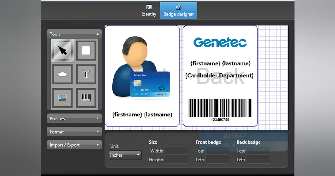Click the Front badge Top field
335x176 pixels.
(x=217, y=151)
